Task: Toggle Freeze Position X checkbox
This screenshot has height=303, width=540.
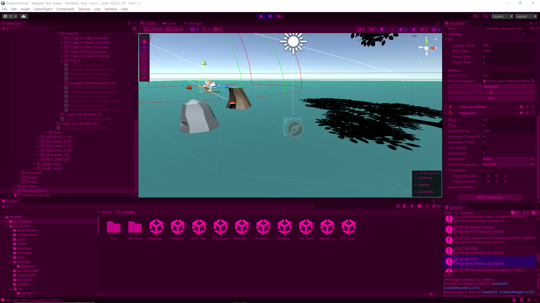Action: pos(484,176)
